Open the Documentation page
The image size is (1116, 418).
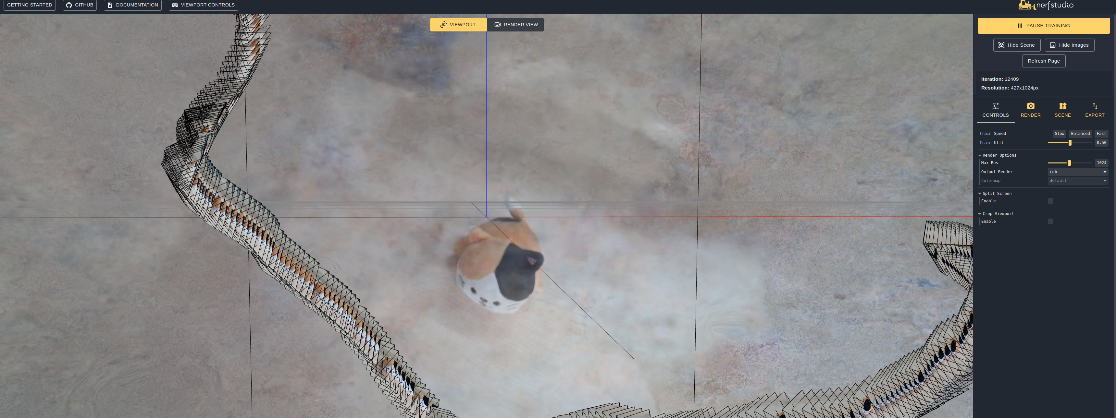pyautogui.click(x=132, y=5)
